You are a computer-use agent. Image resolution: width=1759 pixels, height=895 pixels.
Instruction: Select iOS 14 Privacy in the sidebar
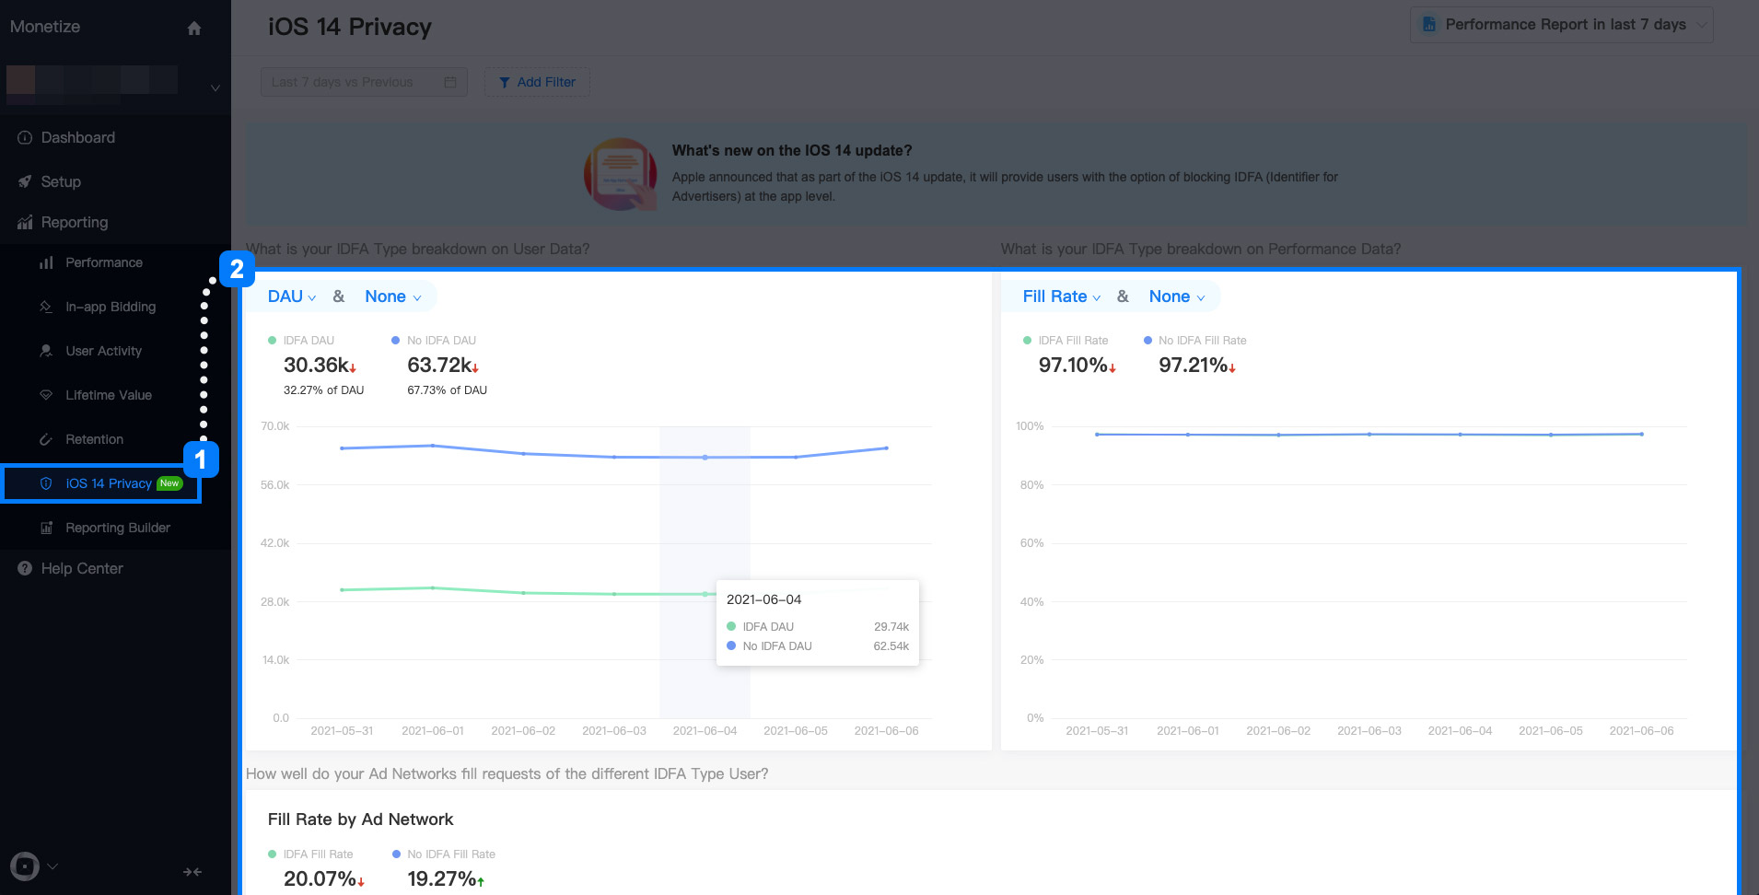pos(108,483)
